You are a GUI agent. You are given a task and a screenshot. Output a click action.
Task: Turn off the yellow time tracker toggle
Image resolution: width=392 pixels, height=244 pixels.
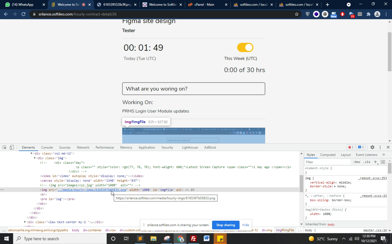[245, 48]
